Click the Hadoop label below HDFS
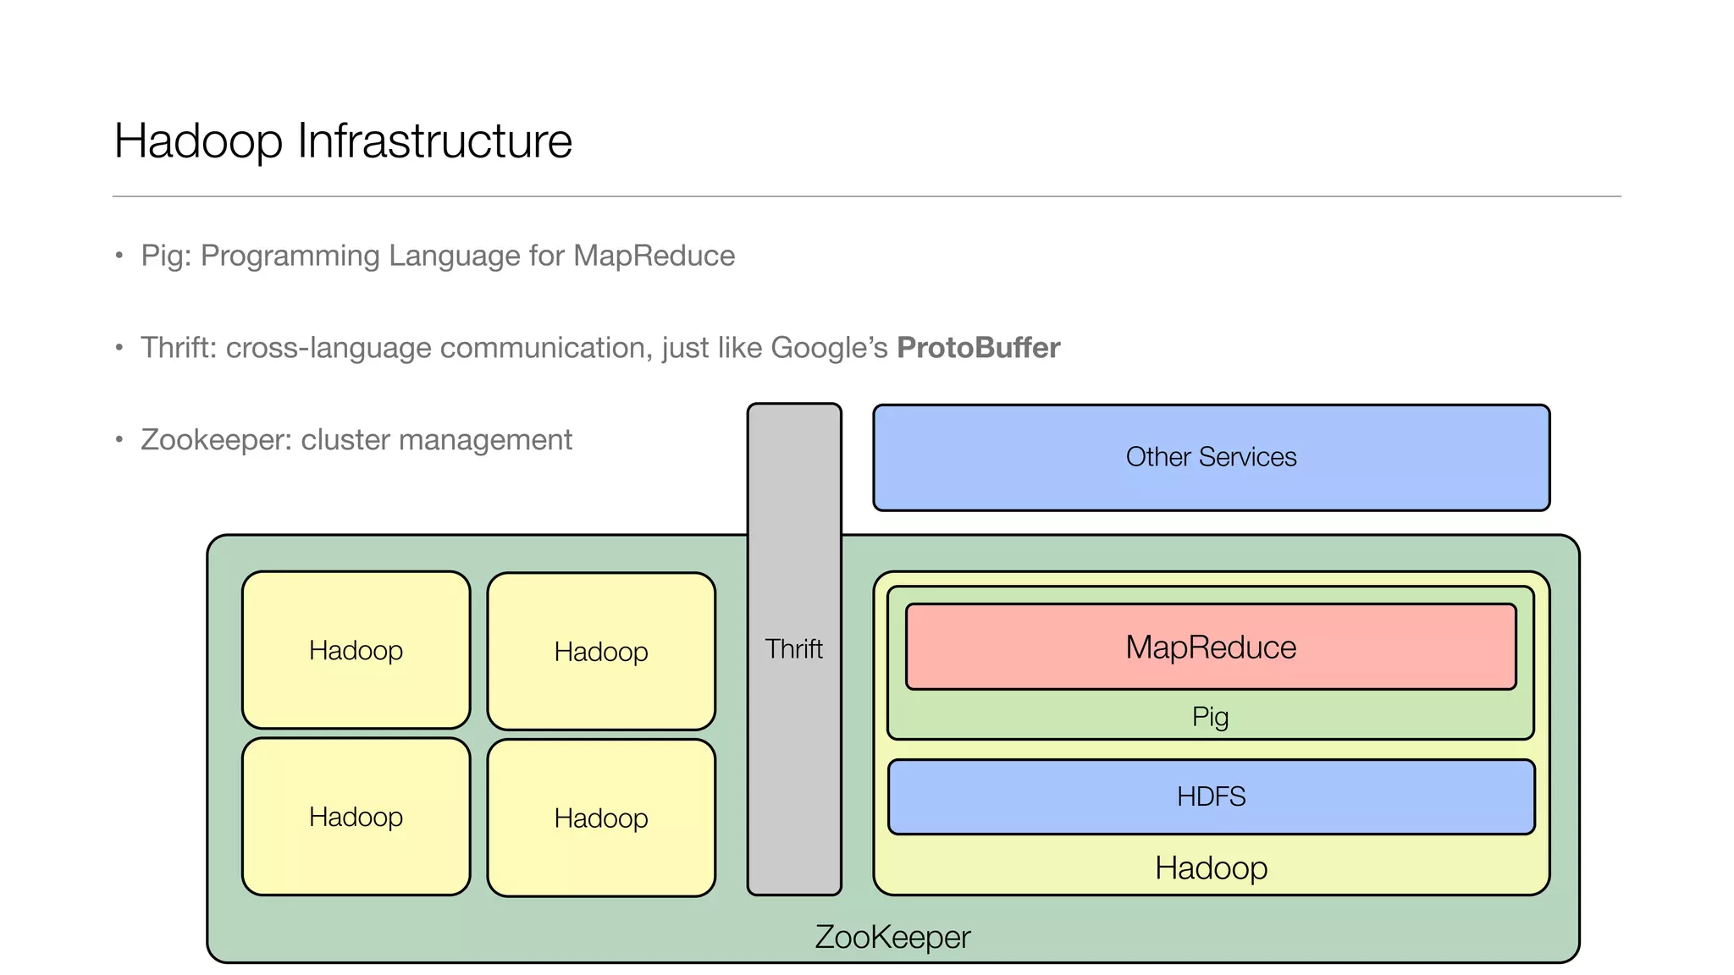This screenshot has width=1734, height=975. point(1211,868)
